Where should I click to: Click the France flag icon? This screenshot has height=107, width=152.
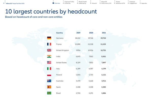pyautogui.click(x=49, y=44)
